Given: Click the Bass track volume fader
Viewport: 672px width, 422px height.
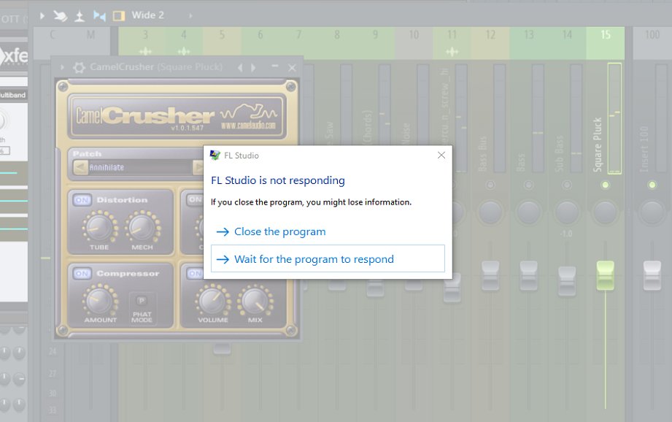Looking at the screenshot, I should [528, 276].
